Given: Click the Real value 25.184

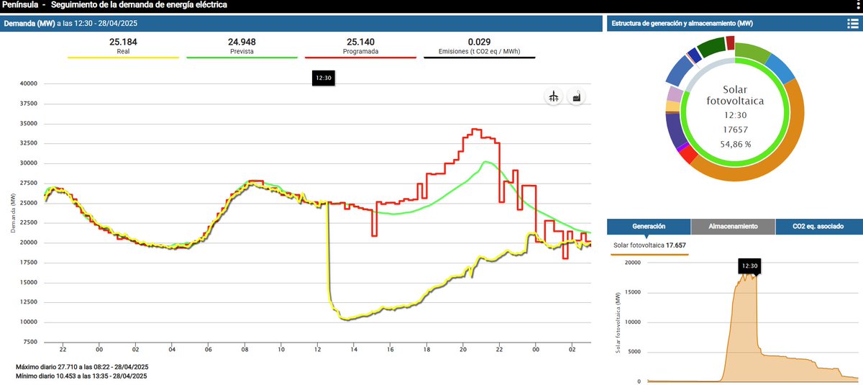Looking at the screenshot, I should coord(123,42).
